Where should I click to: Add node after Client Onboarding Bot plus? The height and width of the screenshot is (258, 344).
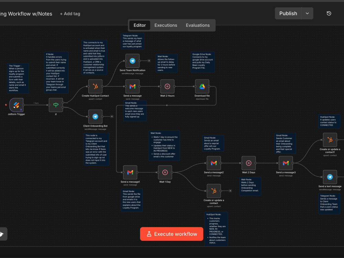pyautogui.click(x=112, y=117)
